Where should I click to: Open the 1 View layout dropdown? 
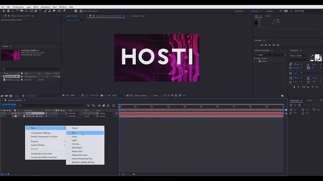[157, 96]
